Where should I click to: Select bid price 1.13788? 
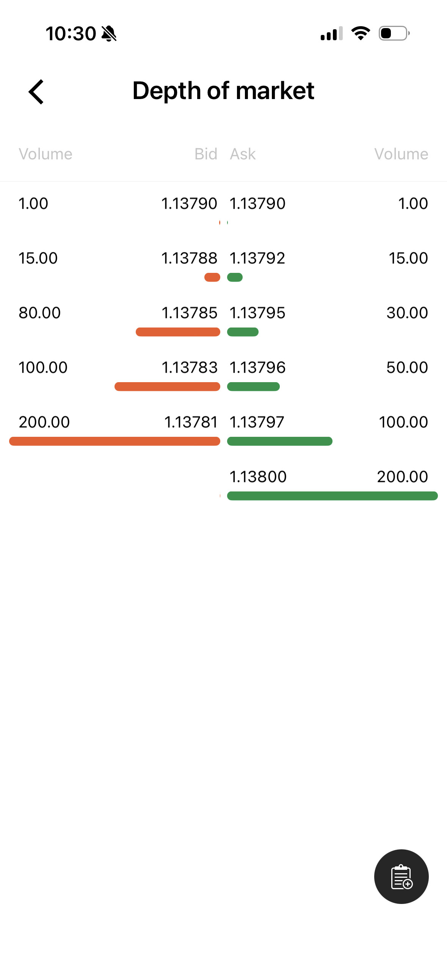pos(189,258)
